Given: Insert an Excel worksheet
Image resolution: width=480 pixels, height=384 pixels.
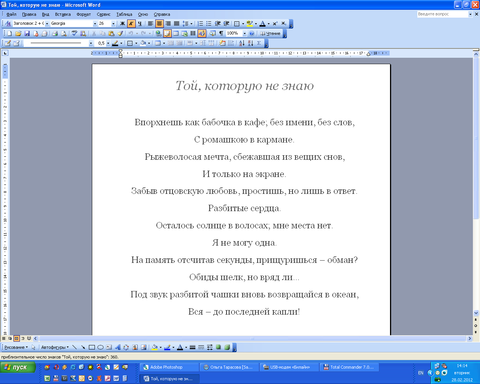Looking at the screenshot, I should pos(184,33).
